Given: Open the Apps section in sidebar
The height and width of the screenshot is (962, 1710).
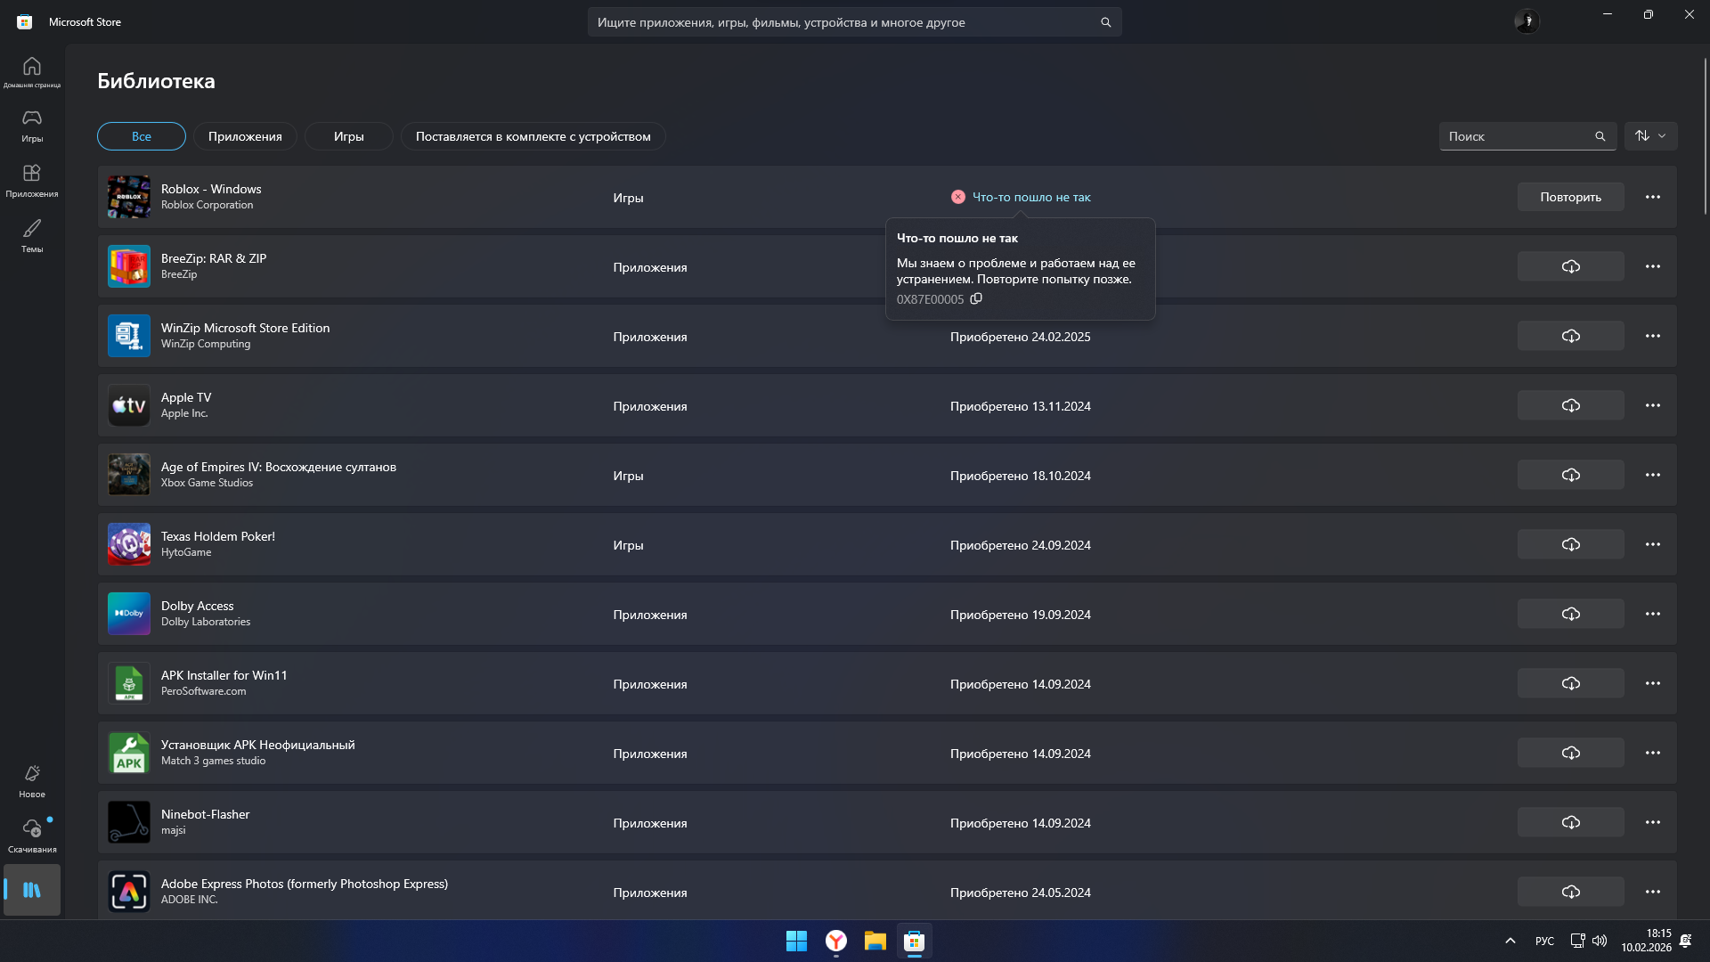Looking at the screenshot, I should click(x=32, y=181).
